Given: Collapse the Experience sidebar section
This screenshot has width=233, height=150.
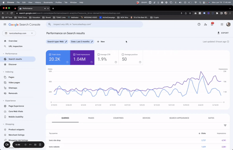Looking at the screenshot, I should pyautogui.click(x=3, y=101).
